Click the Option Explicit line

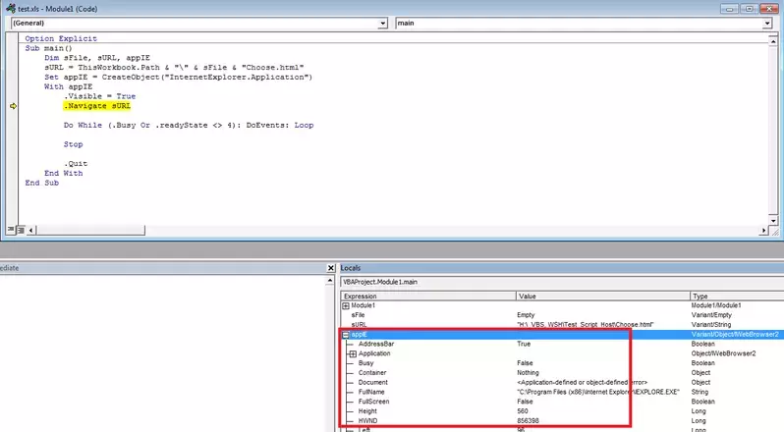click(61, 38)
